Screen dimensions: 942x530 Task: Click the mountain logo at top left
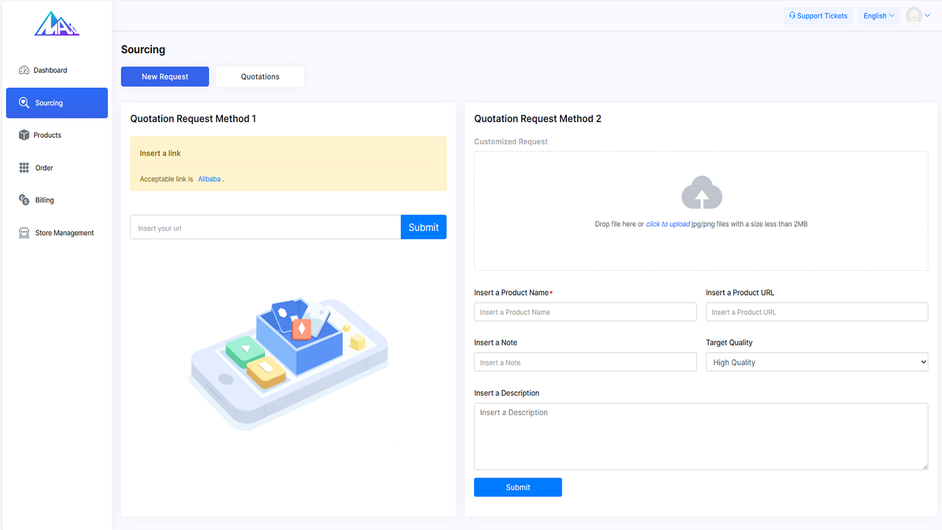click(57, 24)
